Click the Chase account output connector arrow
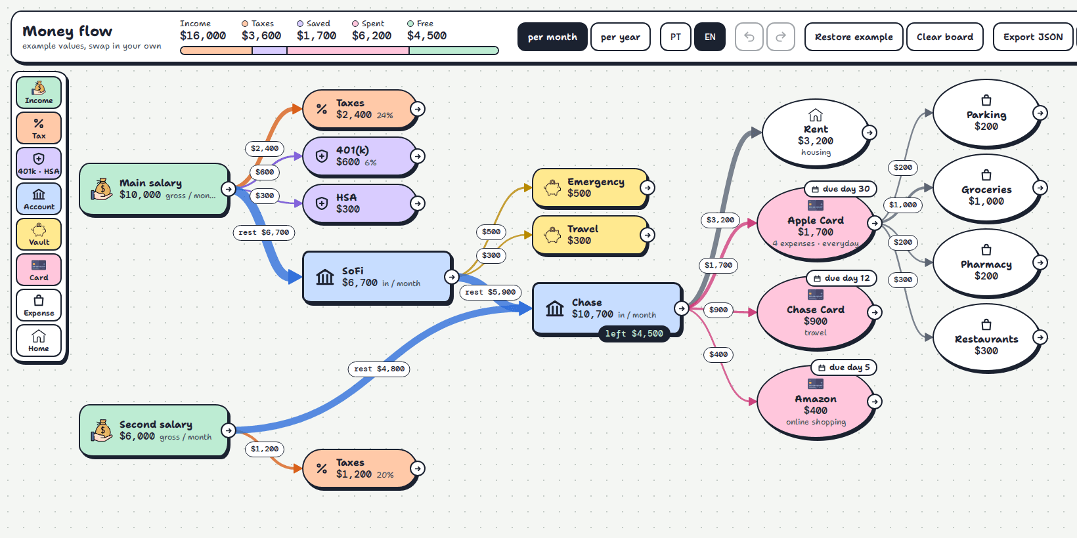The height and width of the screenshot is (538, 1077). tap(682, 308)
